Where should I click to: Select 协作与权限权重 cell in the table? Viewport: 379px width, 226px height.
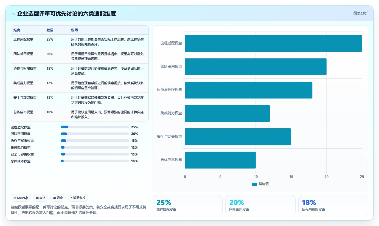coord(25,69)
